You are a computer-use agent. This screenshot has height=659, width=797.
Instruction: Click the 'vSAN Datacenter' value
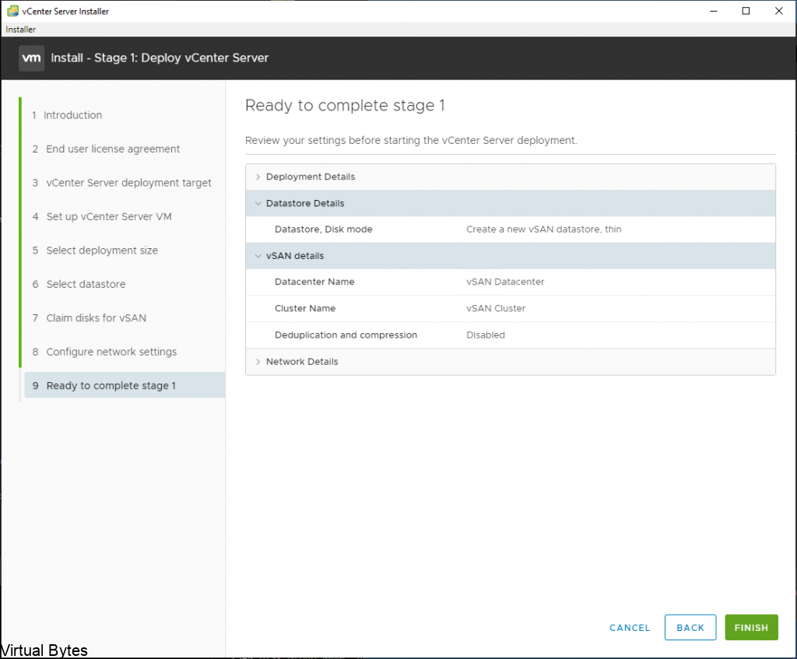(x=505, y=282)
